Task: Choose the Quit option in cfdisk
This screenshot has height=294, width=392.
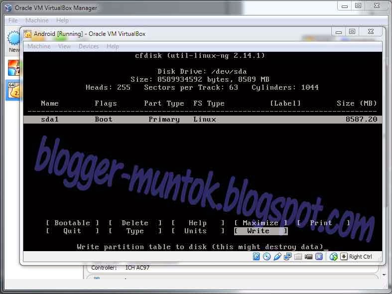Action: (x=72, y=231)
